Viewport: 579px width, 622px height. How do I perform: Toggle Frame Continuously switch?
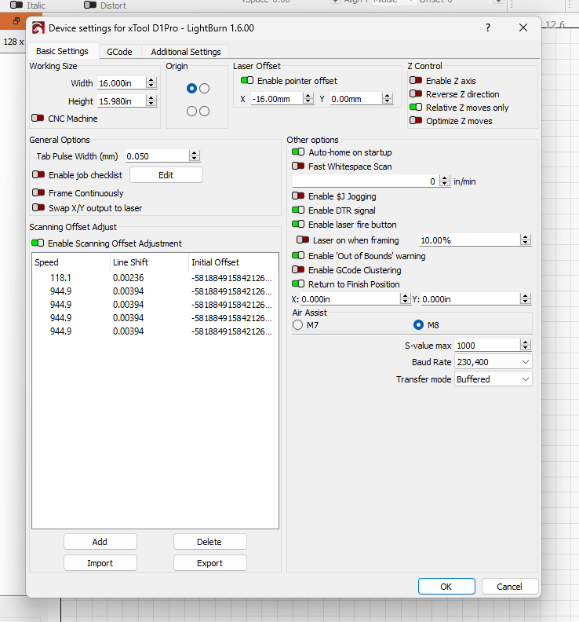[38, 192]
